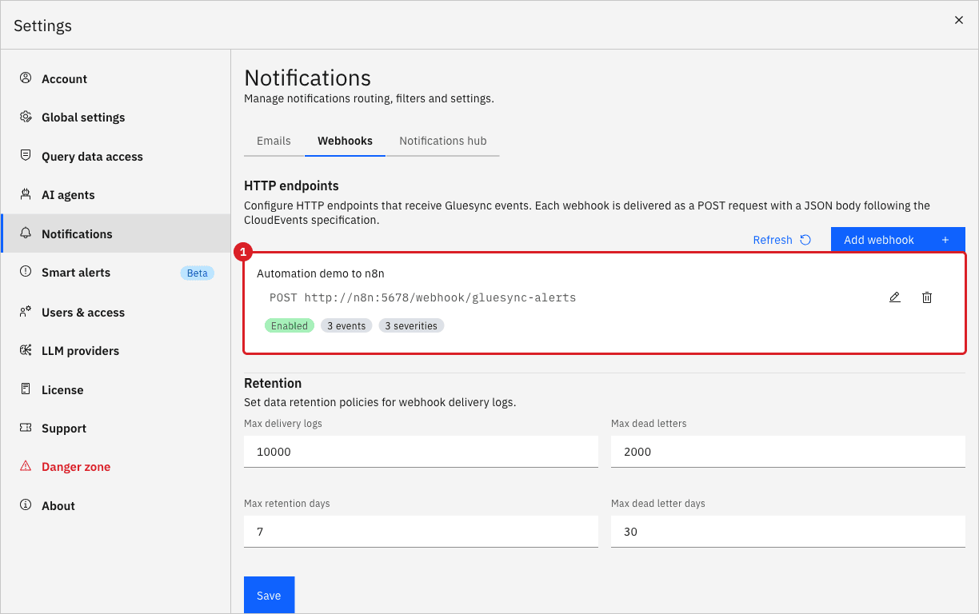This screenshot has width=979, height=614.
Task: Go to Query data access
Action: [x=116, y=156]
